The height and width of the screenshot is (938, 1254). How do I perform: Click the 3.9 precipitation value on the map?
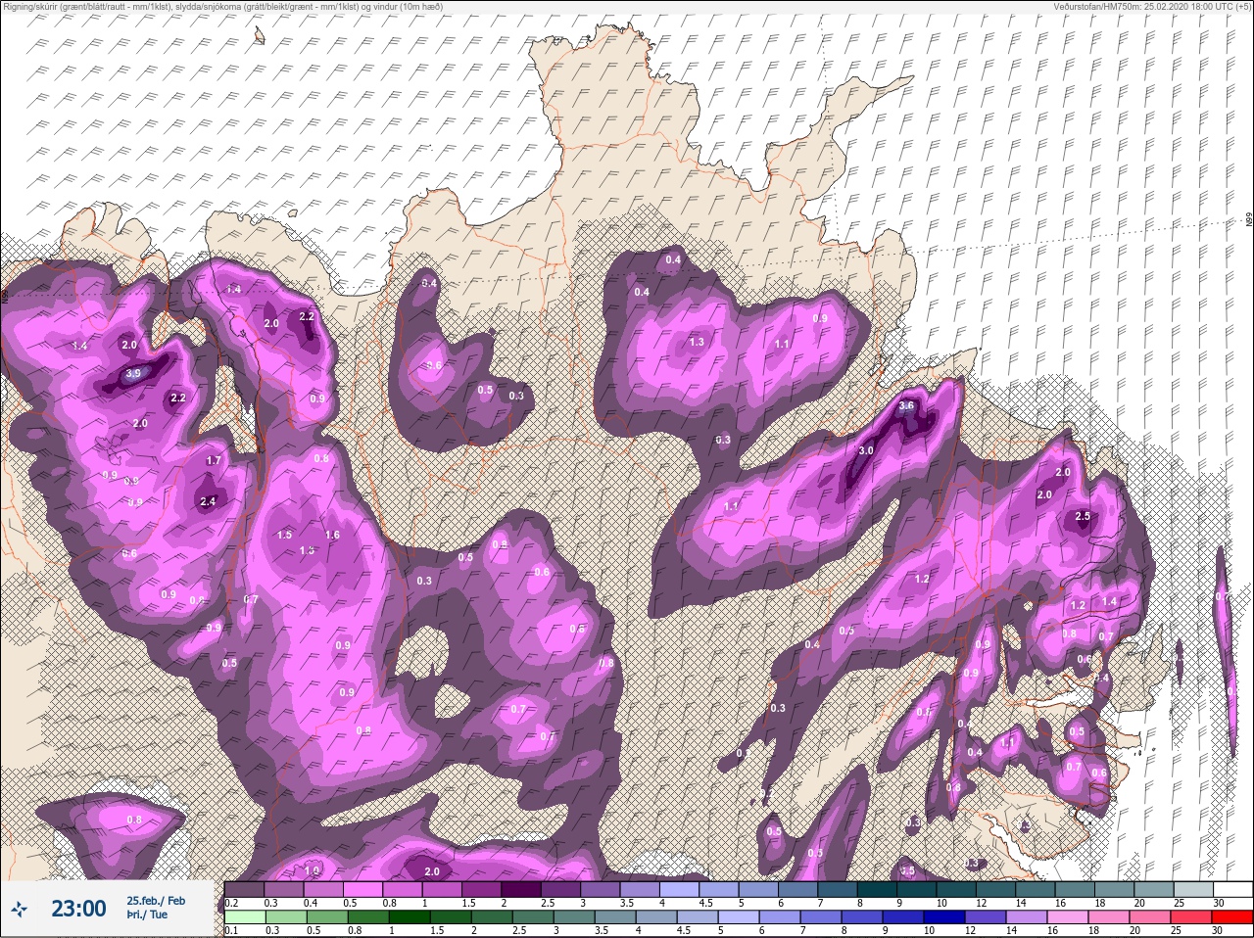[x=134, y=373]
